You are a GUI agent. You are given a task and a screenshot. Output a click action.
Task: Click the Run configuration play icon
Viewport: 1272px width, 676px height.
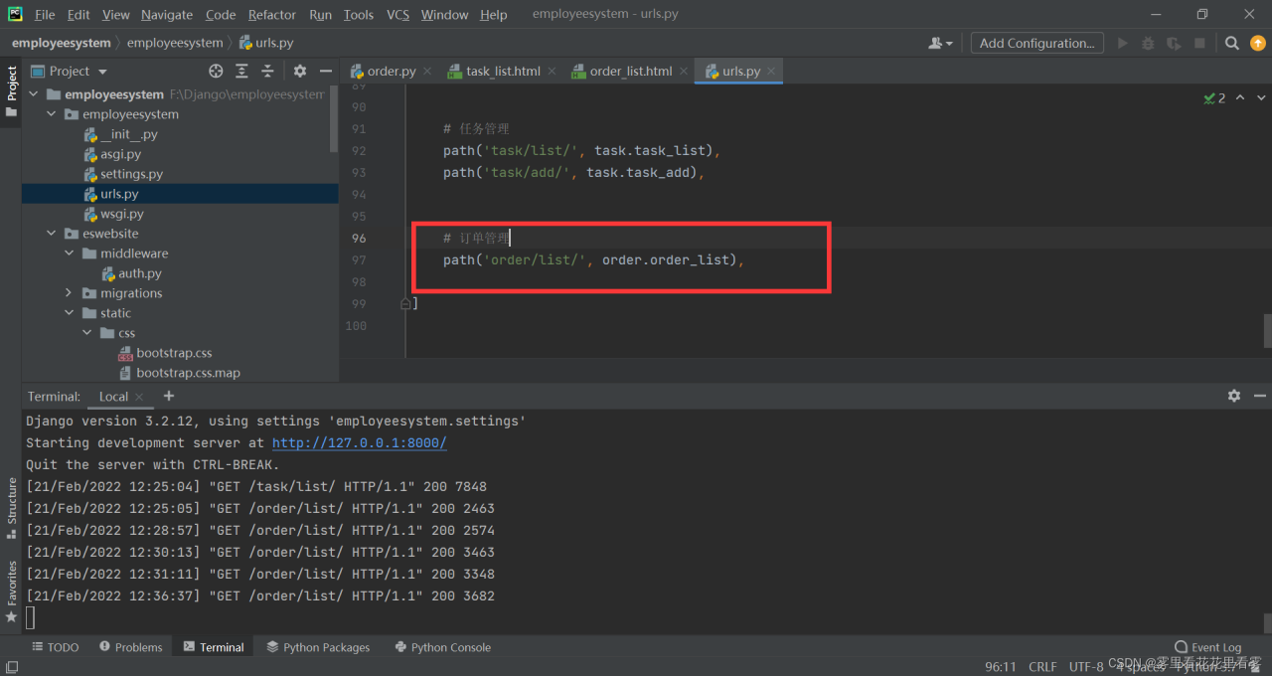point(1123,43)
